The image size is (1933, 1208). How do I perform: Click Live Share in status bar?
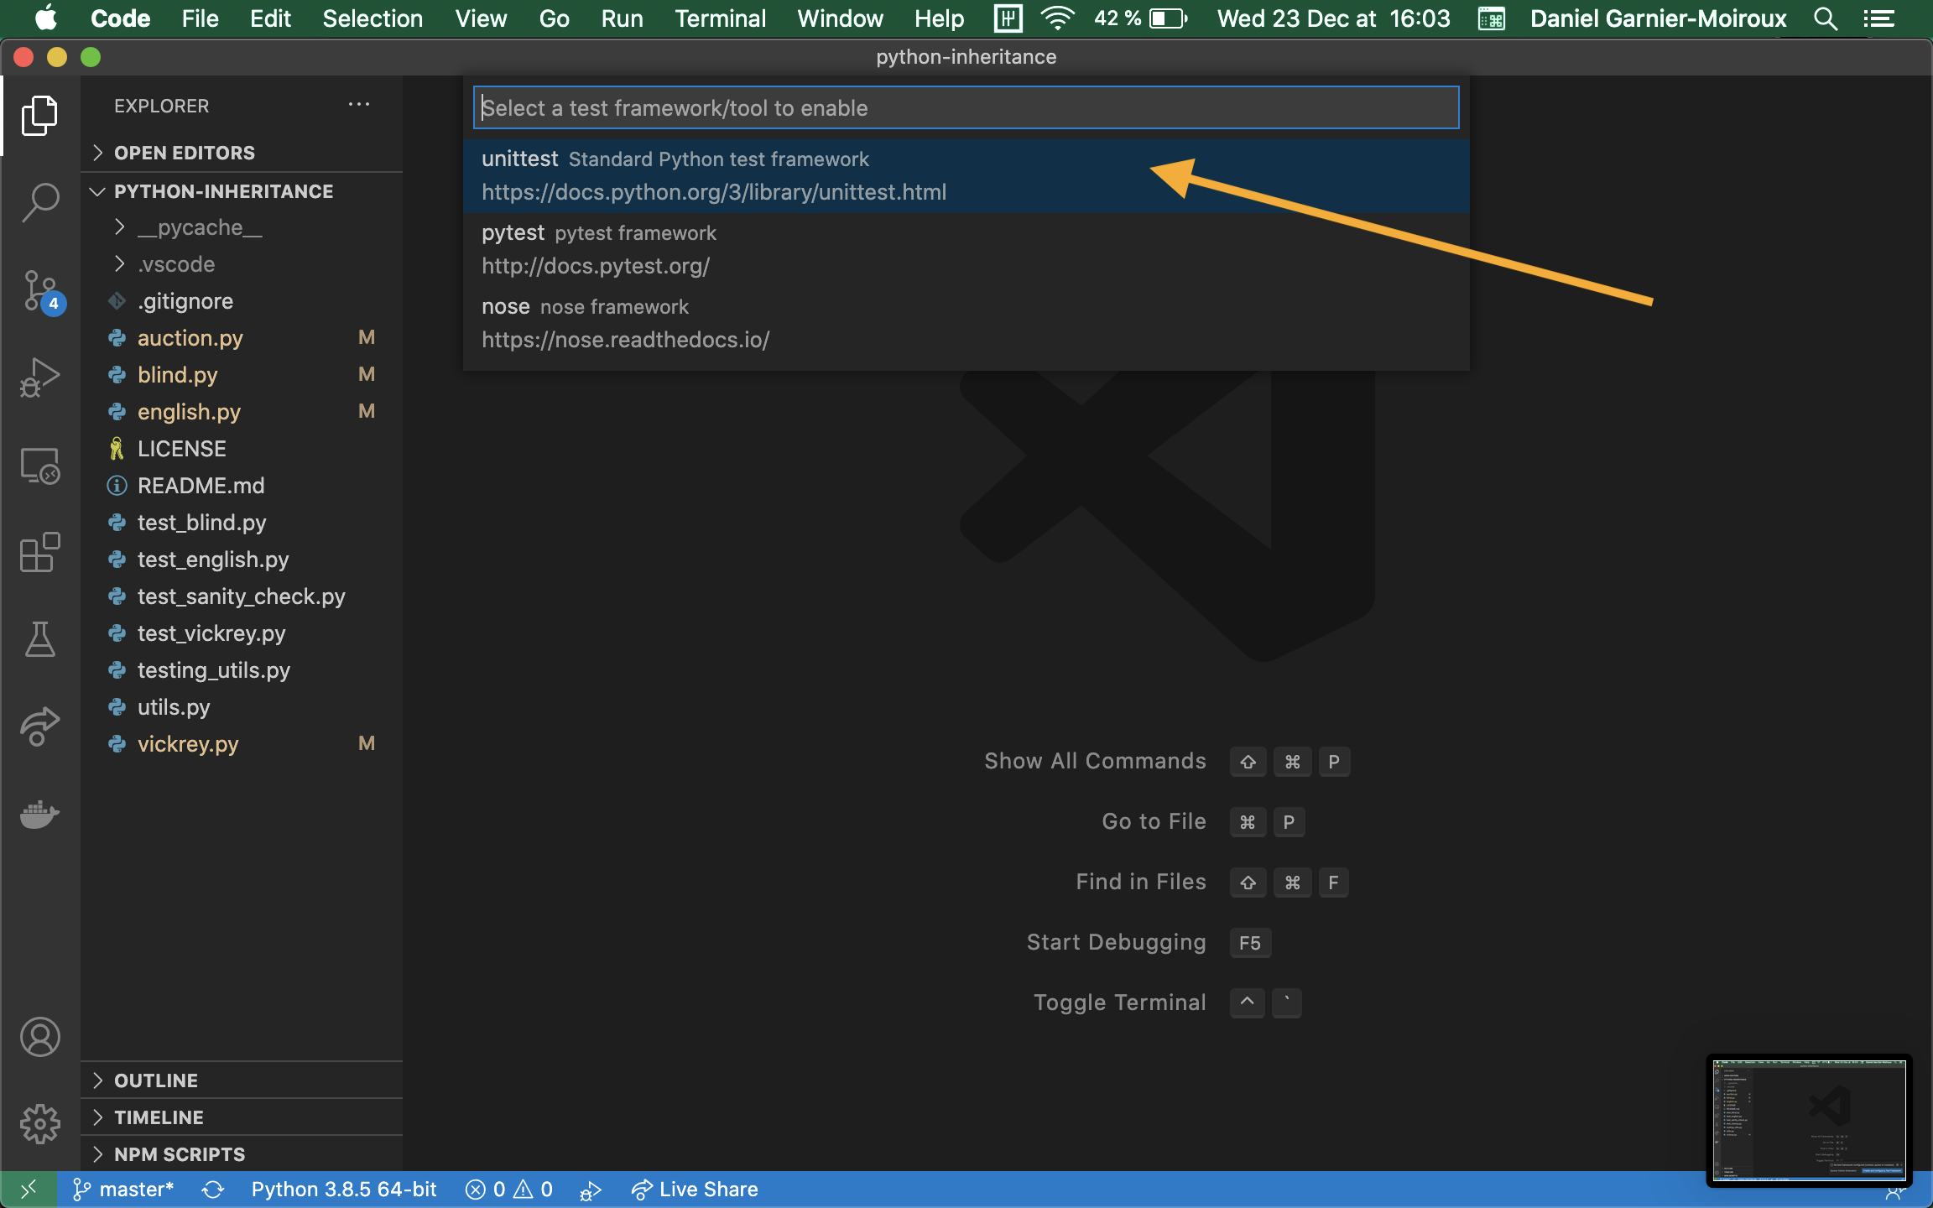point(696,1190)
